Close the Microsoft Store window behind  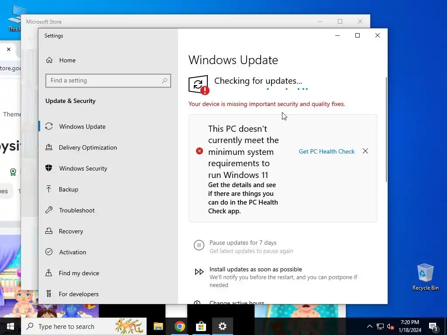click(360, 22)
